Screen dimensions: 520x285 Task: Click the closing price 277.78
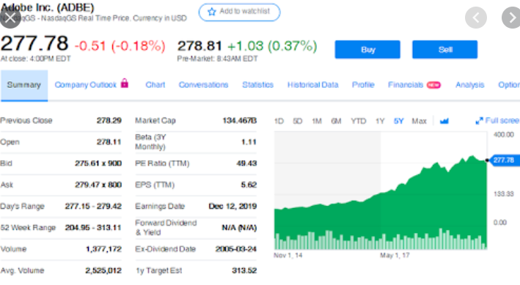click(x=34, y=43)
